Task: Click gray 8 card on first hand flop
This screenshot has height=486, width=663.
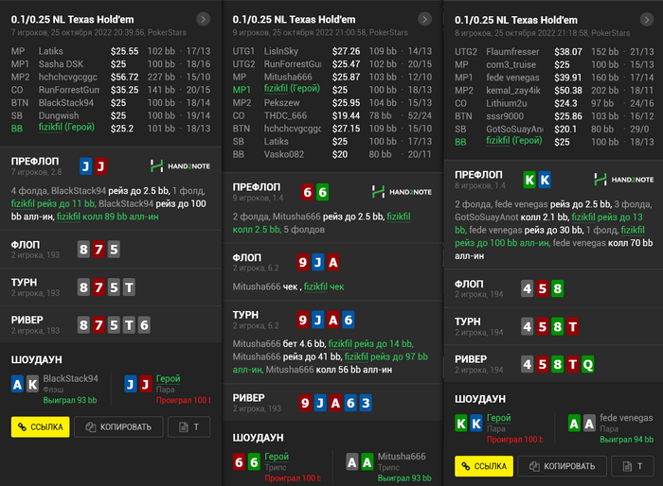Action: 83,250
